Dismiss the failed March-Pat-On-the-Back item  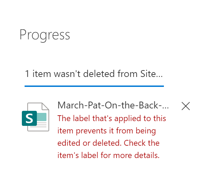(185, 106)
